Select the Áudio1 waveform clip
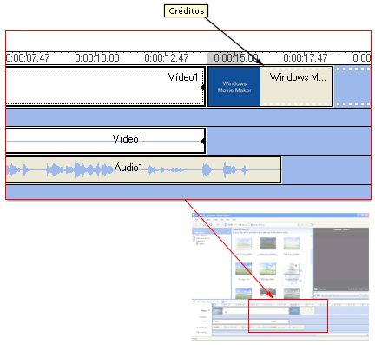Image resolution: width=375 pixels, height=345 pixels. tap(143, 169)
